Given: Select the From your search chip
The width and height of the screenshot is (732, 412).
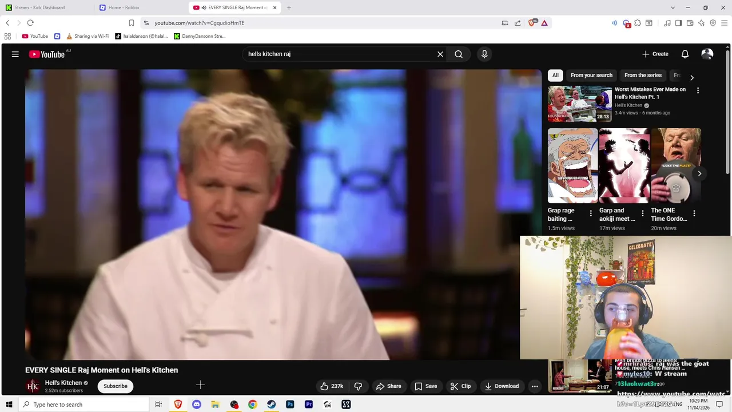Looking at the screenshot, I should coord(591,75).
